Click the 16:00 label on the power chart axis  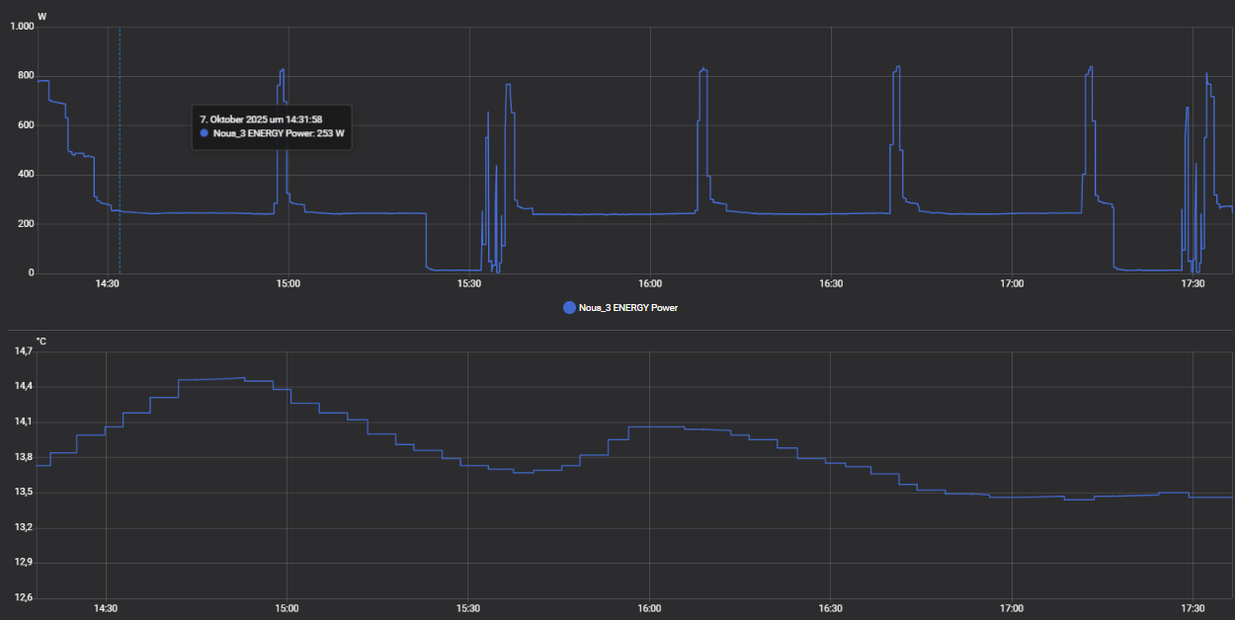(x=649, y=284)
